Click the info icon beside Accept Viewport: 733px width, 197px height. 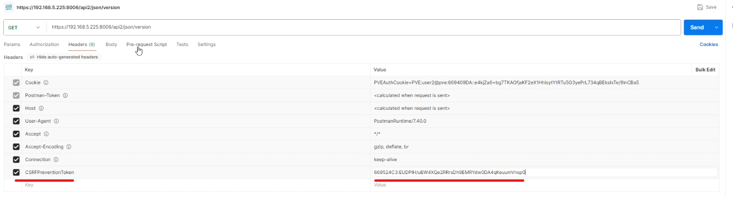(47, 134)
